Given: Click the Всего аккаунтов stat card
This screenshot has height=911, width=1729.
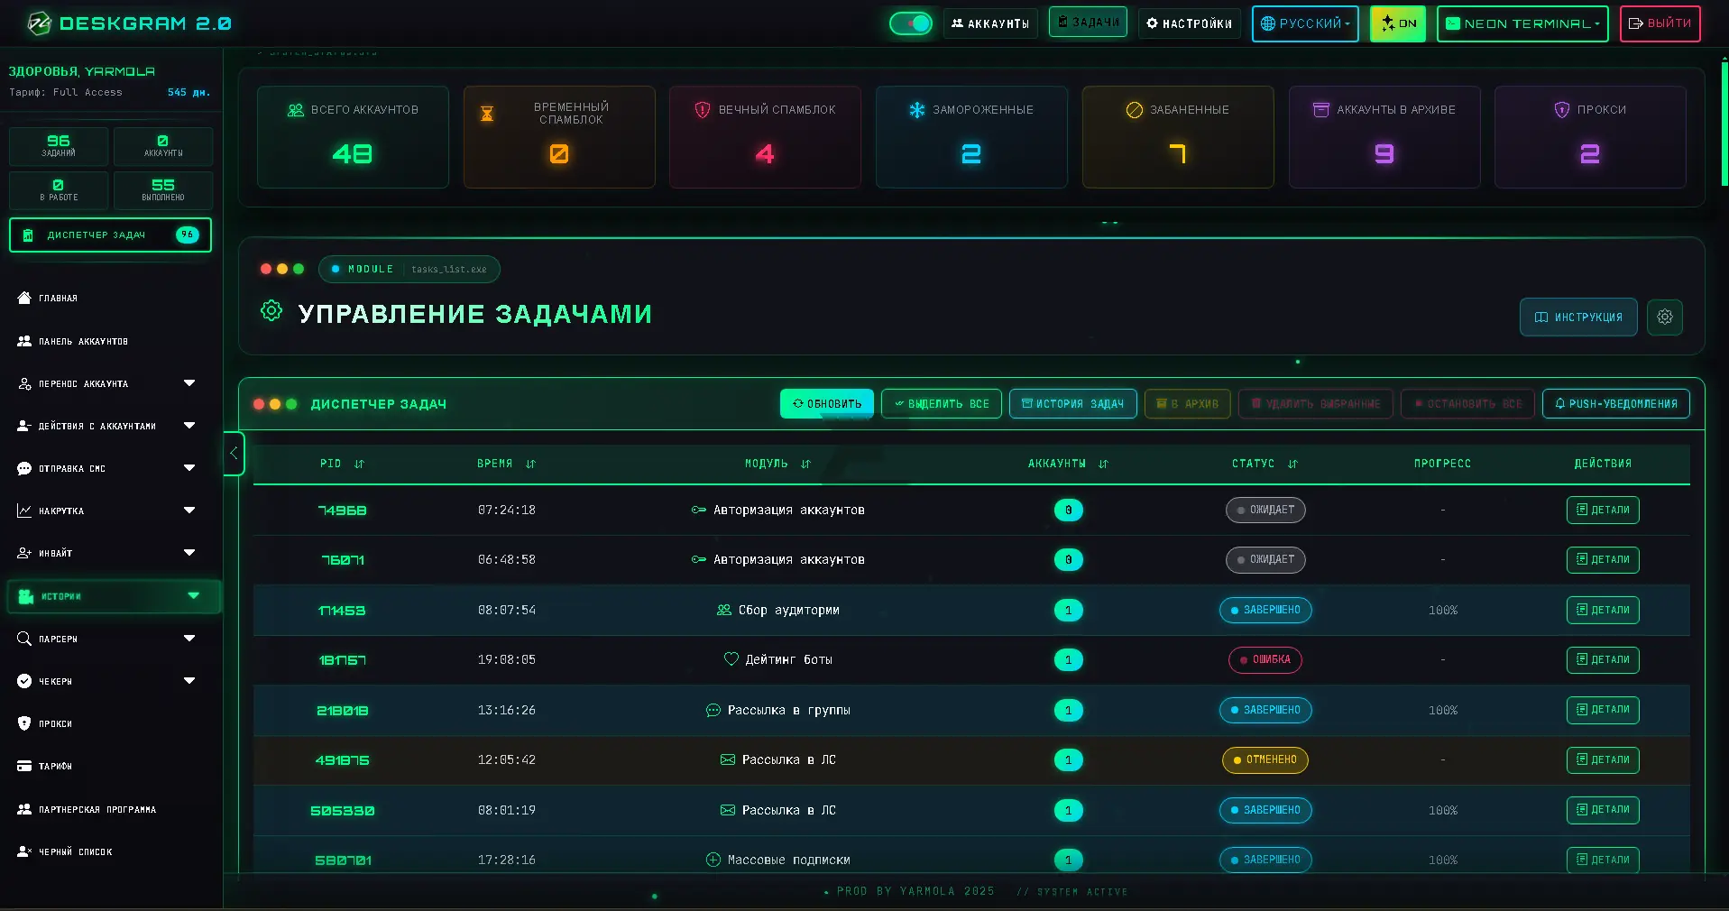Looking at the screenshot, I should click(353, 137).
